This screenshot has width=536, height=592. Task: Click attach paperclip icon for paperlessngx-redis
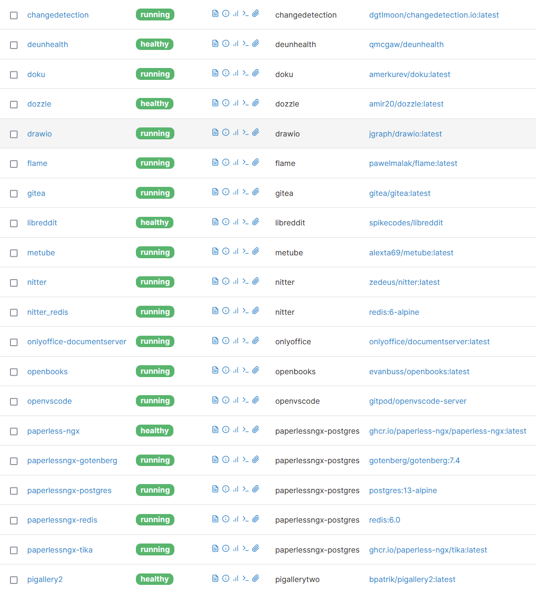[x=256, y=519]
